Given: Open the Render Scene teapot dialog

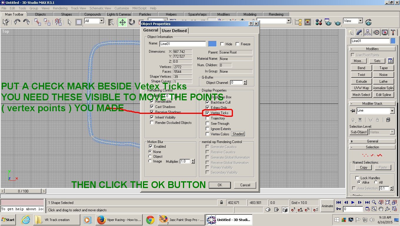Looking at the screenshot, I should pos(328,22).
